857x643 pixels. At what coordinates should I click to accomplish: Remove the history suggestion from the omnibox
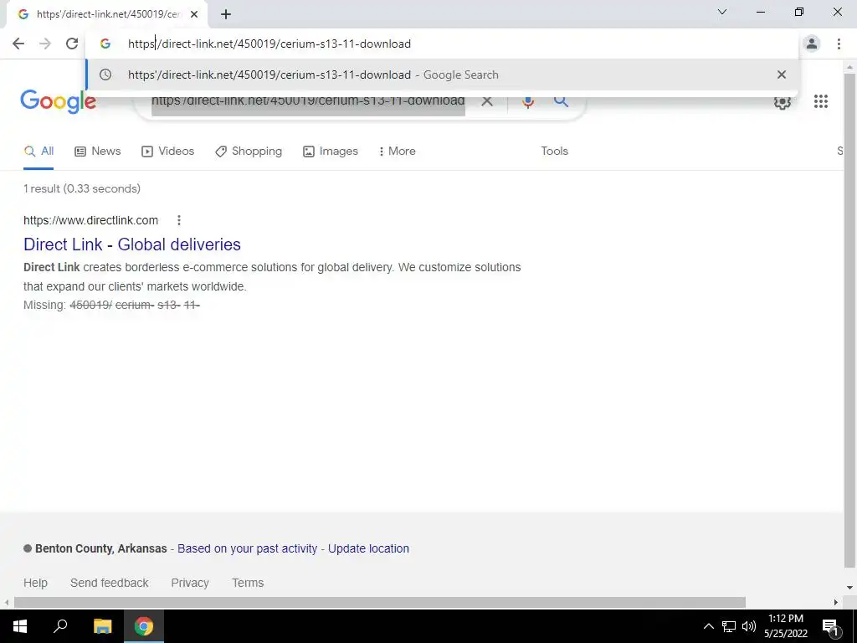point(782,75)
